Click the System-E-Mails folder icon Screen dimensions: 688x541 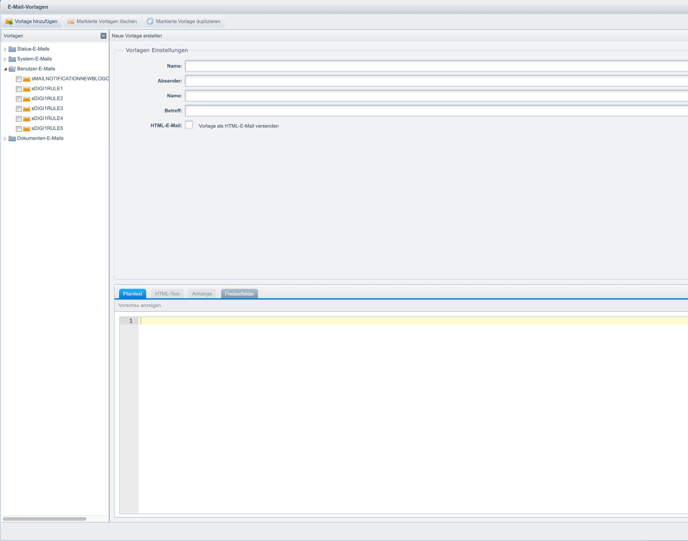coord(12,59)
